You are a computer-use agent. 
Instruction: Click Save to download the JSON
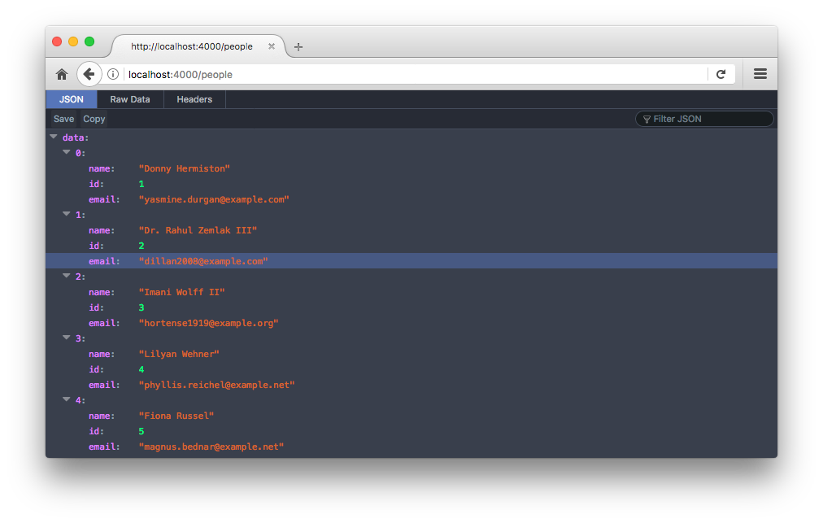(x=63, y=118)
